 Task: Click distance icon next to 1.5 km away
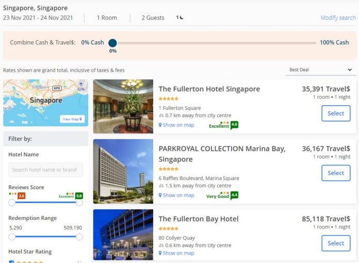(x=161, y=186)
